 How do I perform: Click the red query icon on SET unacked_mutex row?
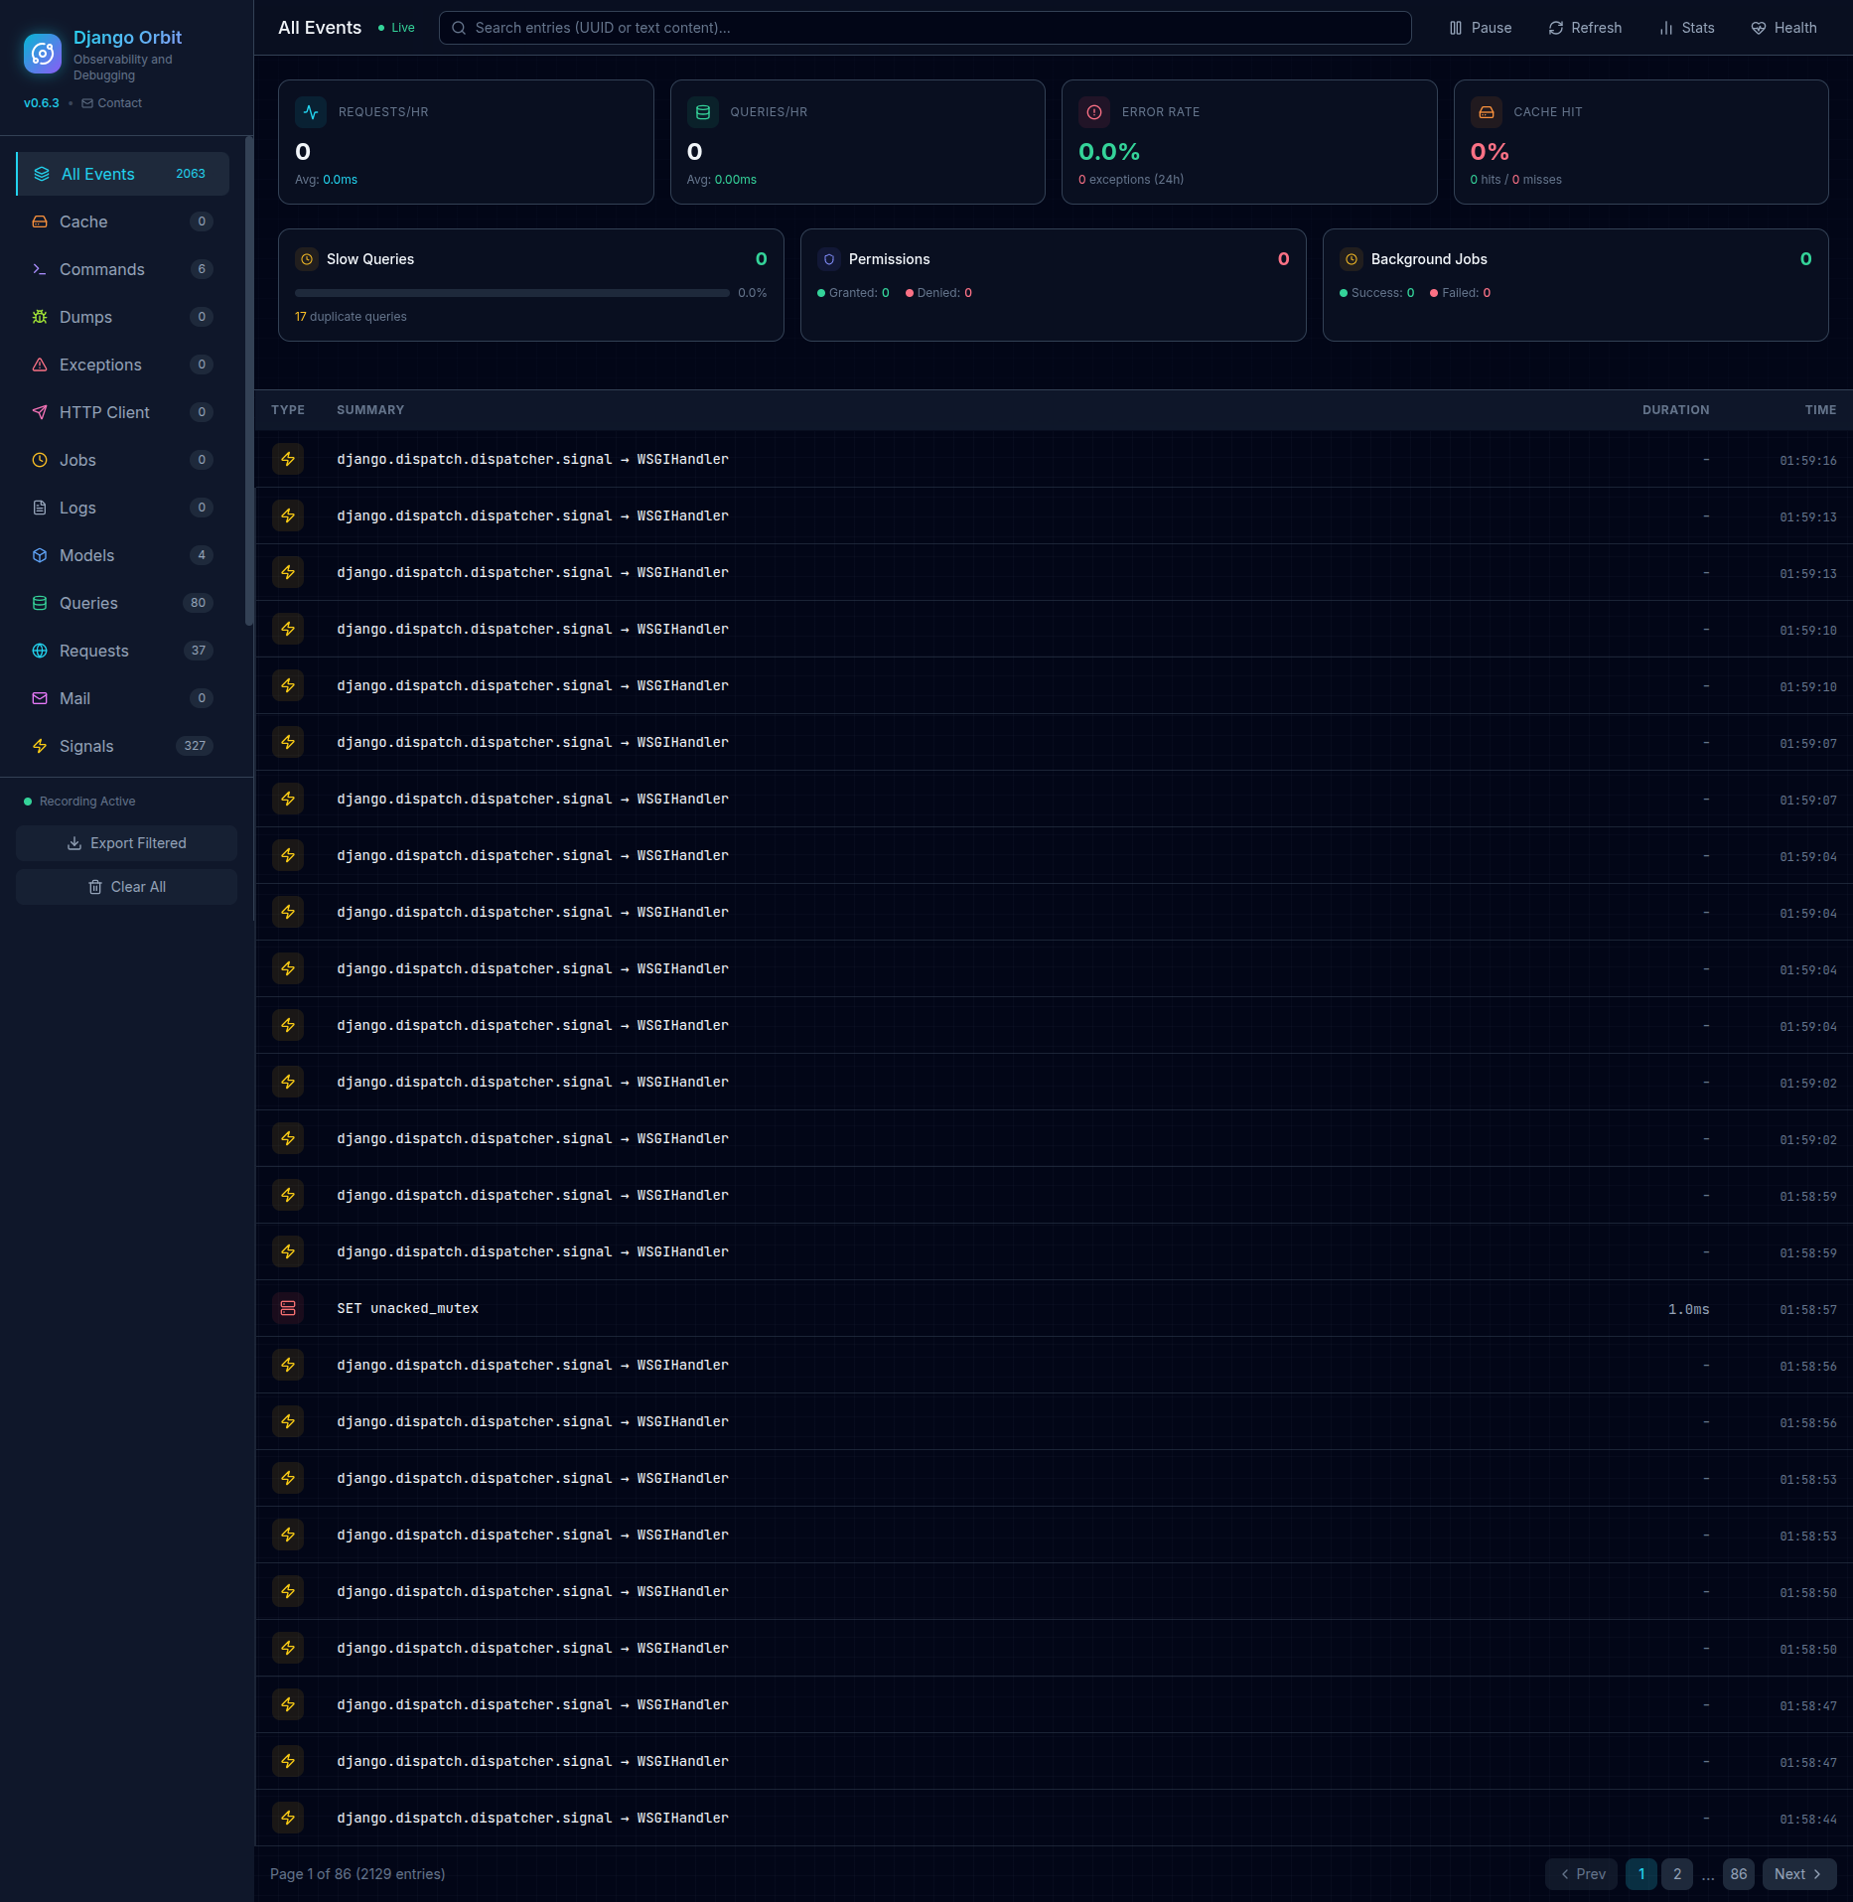click(x=288, y=1308)
